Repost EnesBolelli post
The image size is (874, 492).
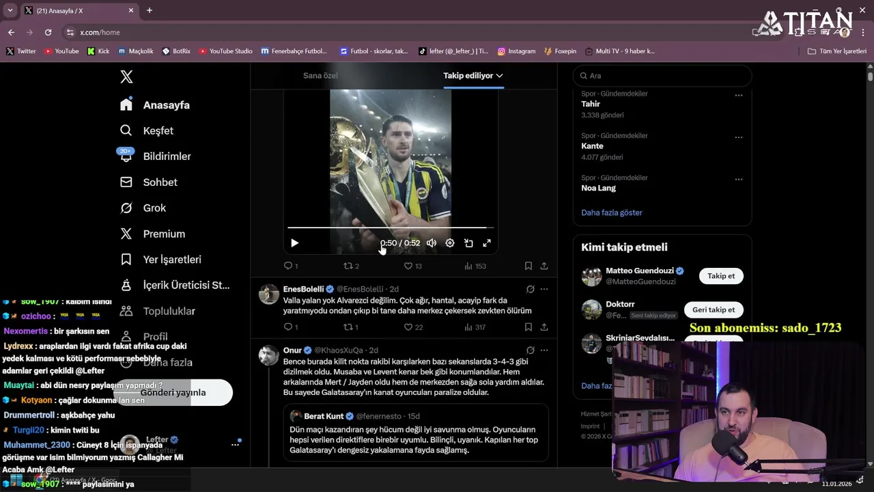pyautogui.click(x=351, y=327)
